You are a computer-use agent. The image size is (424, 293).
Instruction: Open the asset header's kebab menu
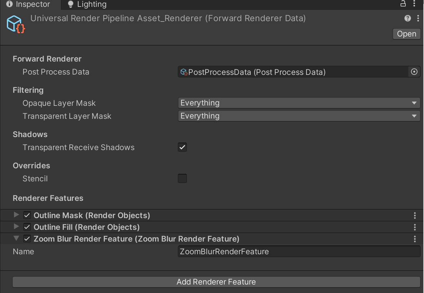[418, 18]
